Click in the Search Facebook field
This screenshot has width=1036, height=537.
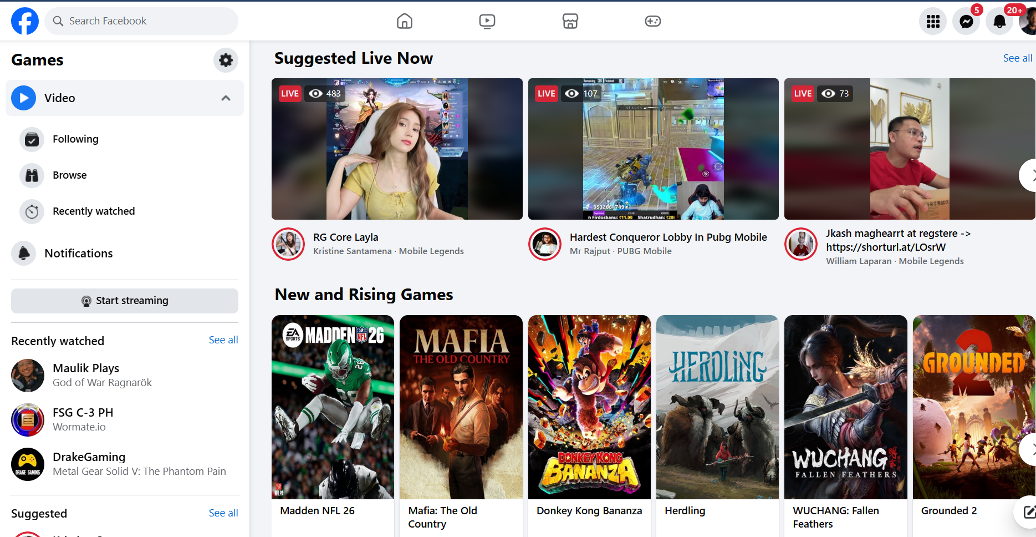point(141,21)
